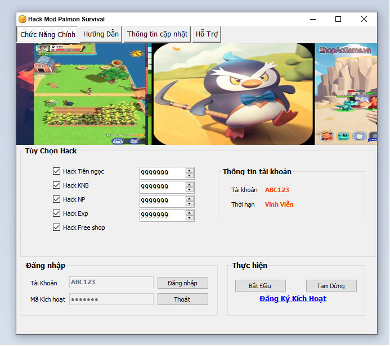Focus the Hack KNB number field
390x346 pixels.
(x=163, y=187)
